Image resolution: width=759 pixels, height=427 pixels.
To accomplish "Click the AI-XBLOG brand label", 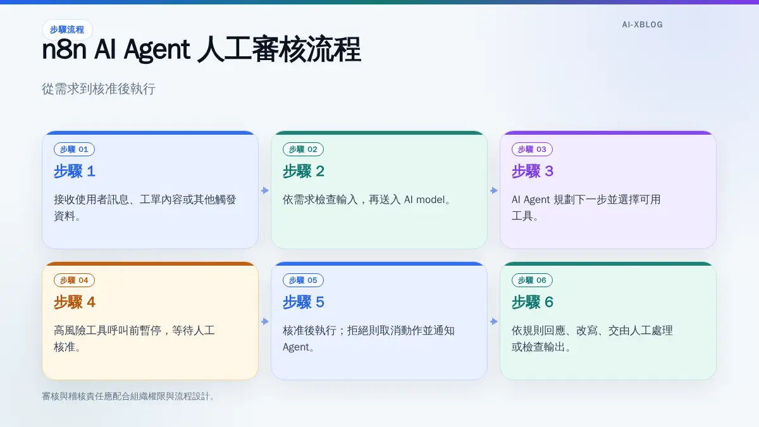I will 643,25.
